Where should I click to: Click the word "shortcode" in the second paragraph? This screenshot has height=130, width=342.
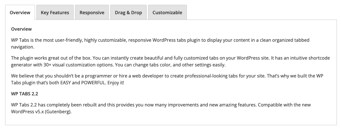coord(319,58)
